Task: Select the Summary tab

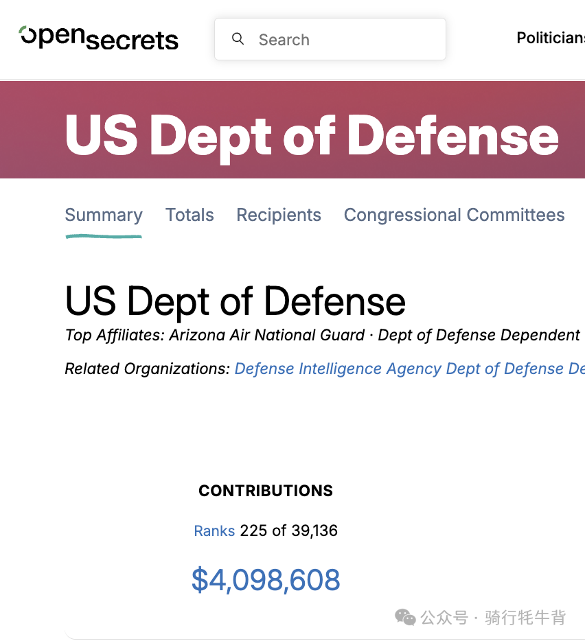Action: [104, 215]
